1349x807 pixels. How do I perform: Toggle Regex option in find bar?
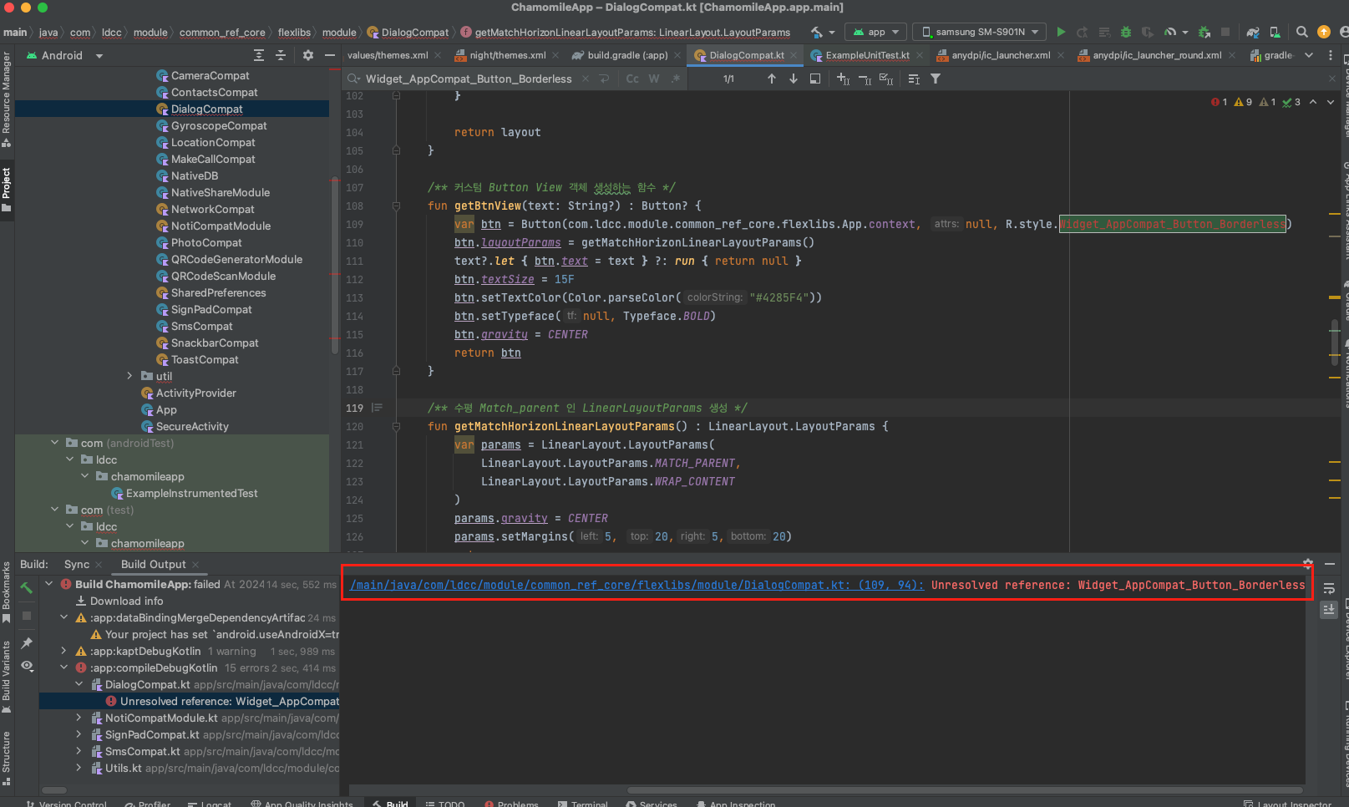(675, 79)
